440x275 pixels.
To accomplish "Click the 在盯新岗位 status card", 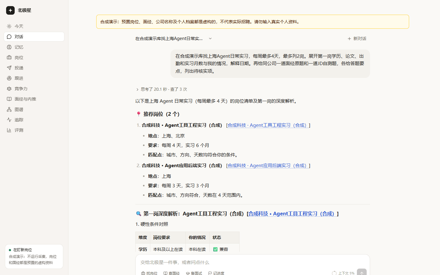I will point(34,256).
